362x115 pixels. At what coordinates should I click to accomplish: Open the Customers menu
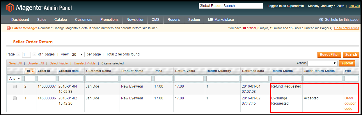point(84,20)
